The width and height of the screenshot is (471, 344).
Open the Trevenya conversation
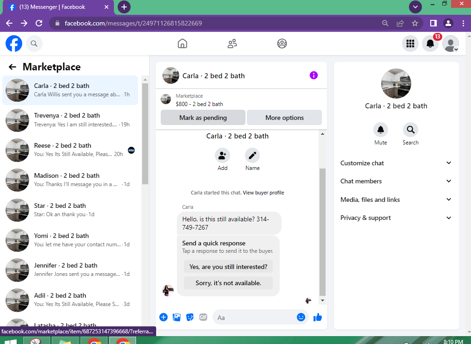pos(70,120)
